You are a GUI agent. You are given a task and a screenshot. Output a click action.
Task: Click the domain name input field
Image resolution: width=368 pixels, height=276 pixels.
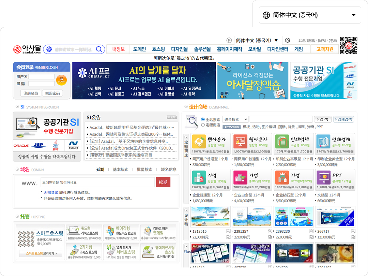tap(97, 182)
